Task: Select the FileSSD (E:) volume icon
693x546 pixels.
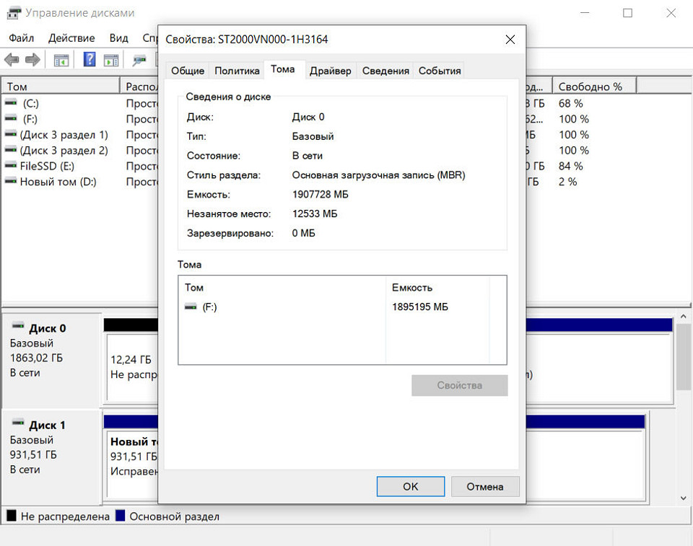Action: (x=11, y=166)
